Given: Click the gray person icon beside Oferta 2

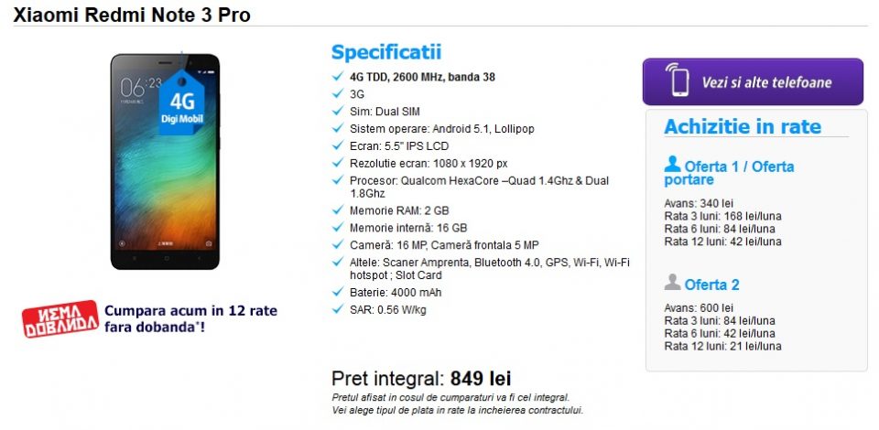Looking at the screenshot, I should point(673,283).
